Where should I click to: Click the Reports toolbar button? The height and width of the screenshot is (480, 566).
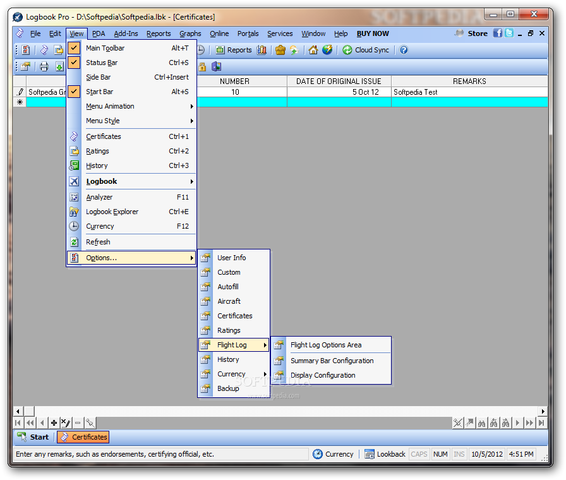pyautogui.click(x=234, y=50)
